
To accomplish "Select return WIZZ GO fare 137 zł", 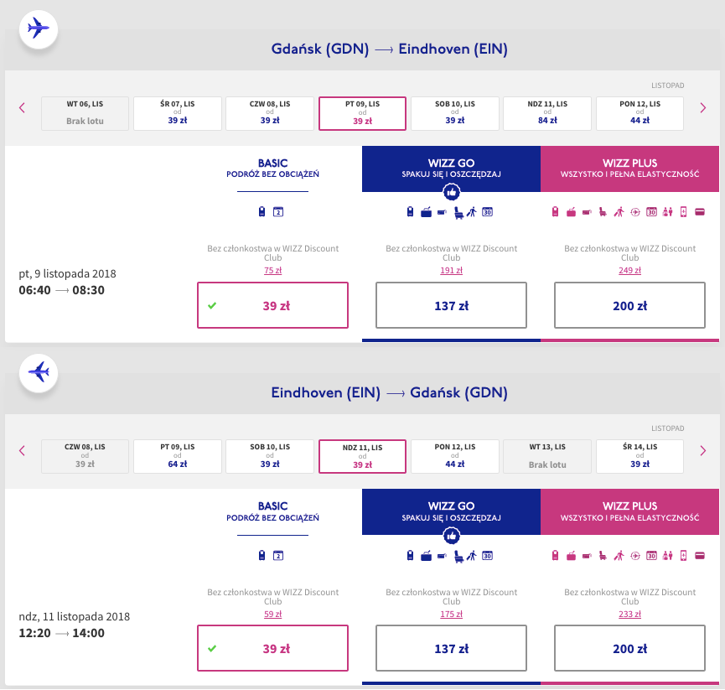I will 451,648.
